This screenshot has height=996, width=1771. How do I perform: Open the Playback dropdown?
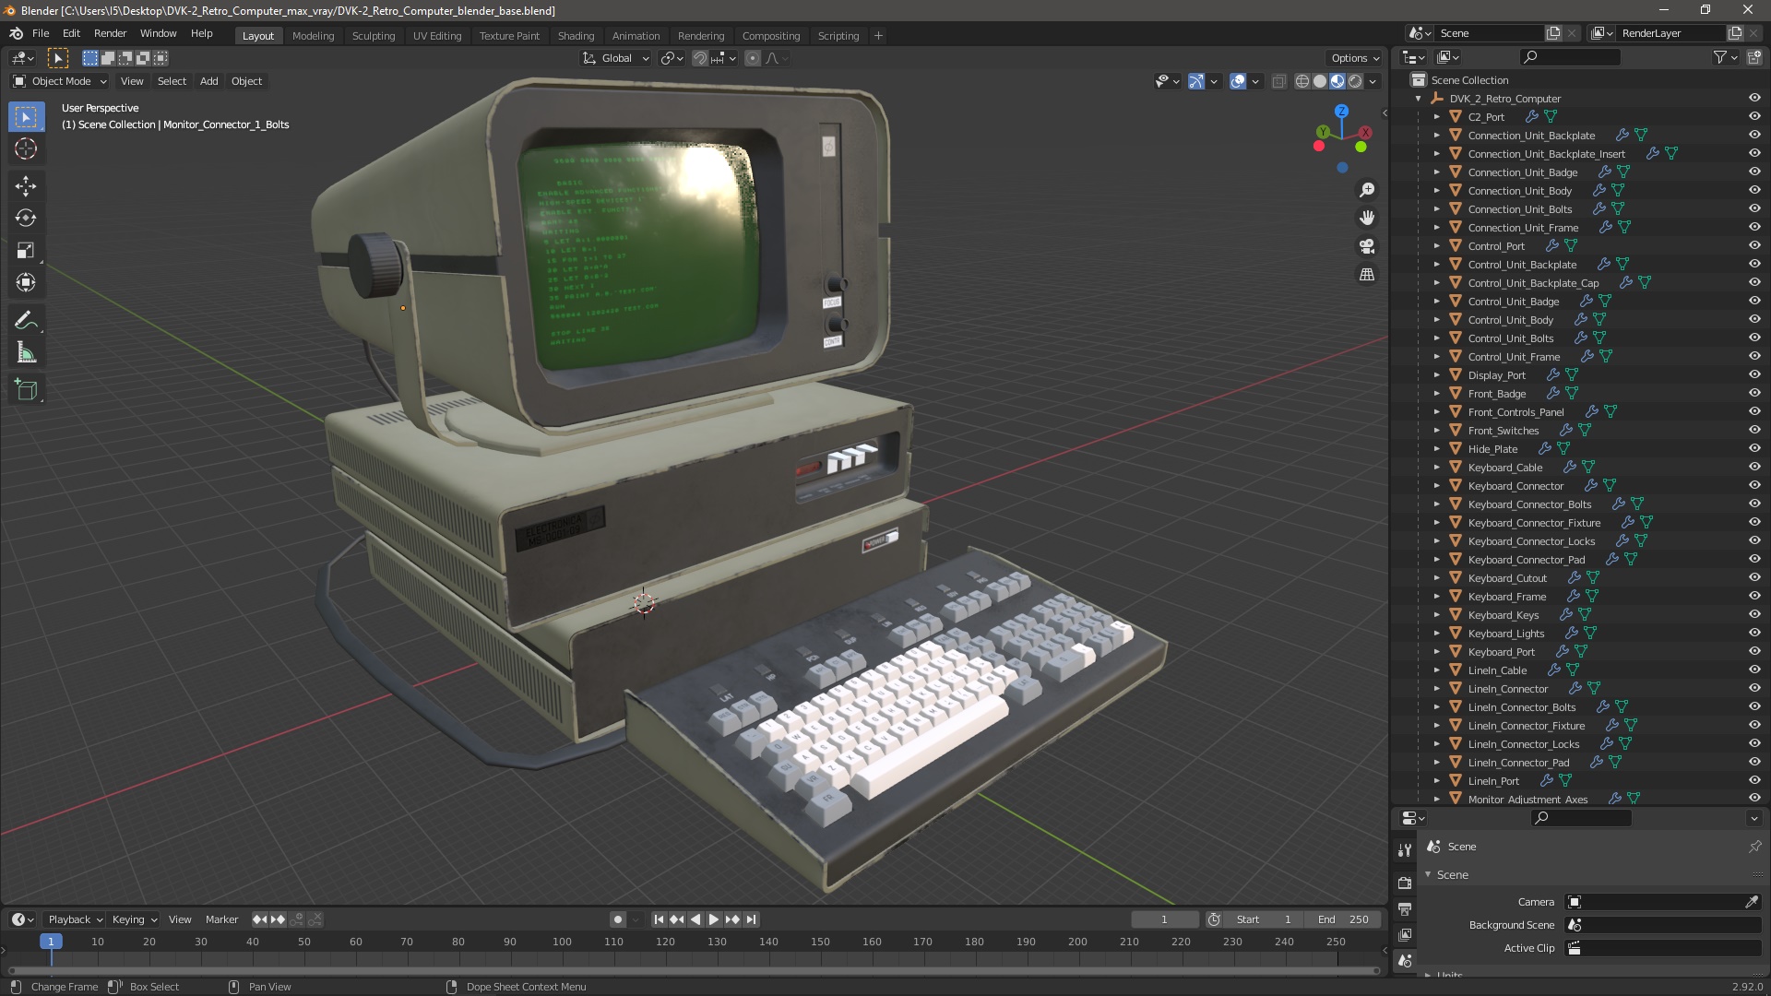coord(74,919)
